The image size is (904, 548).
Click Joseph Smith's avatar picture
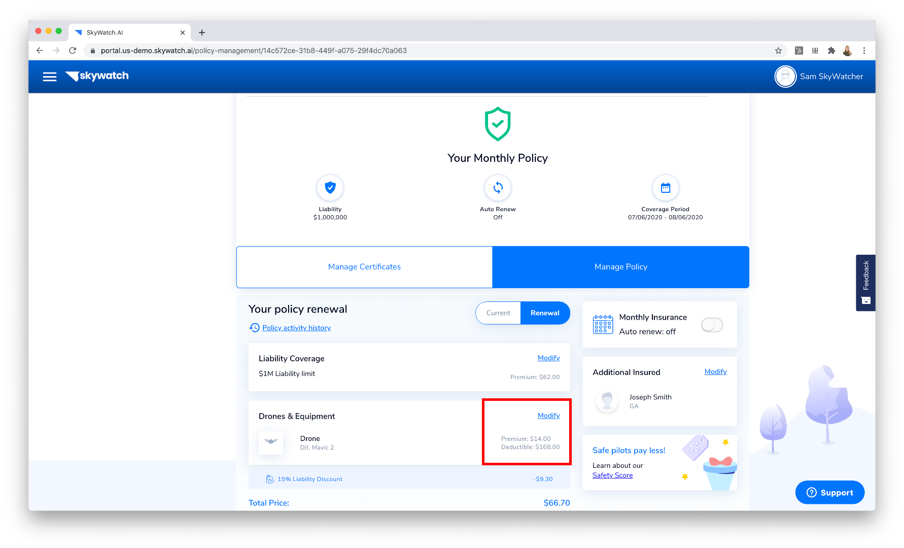[607, 401]
